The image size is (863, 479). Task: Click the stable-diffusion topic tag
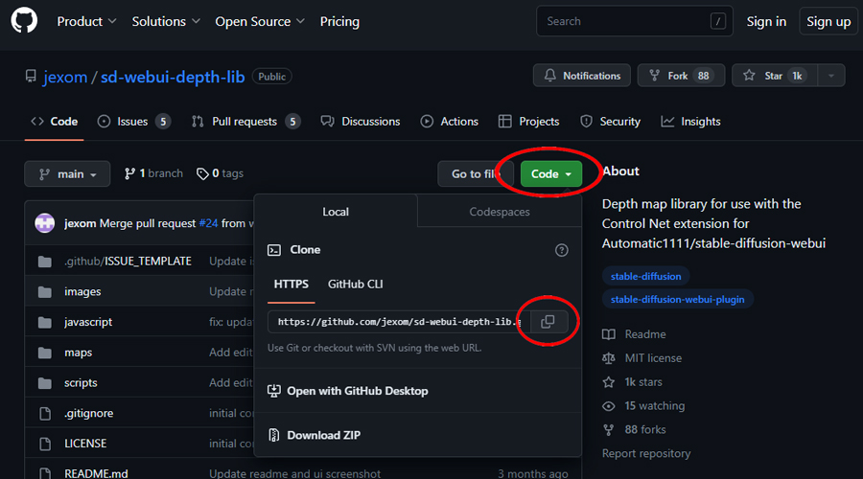(645, 276)
